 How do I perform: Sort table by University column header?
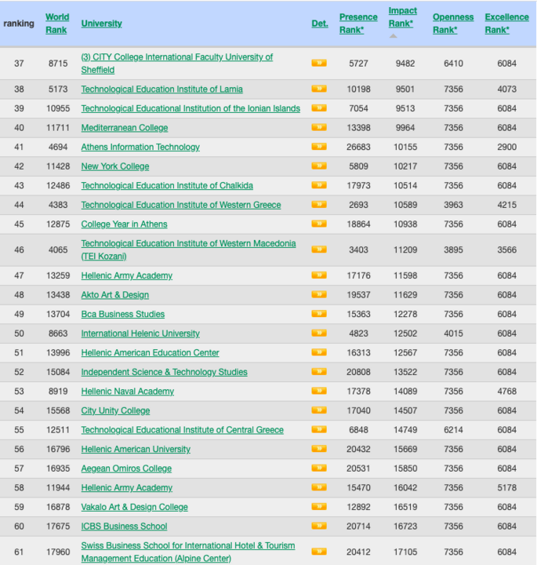(x=101, y=24)
